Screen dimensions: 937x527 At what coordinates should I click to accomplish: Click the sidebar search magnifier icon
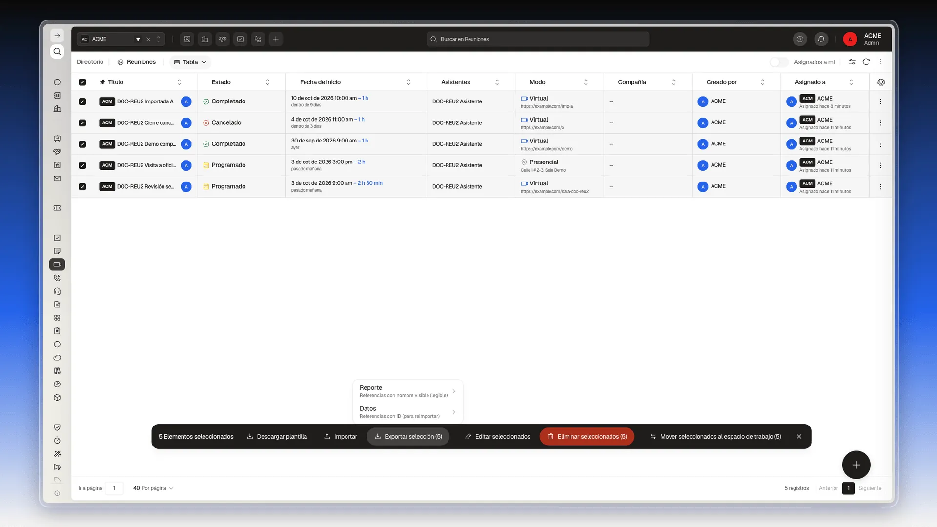click(57, 52)
